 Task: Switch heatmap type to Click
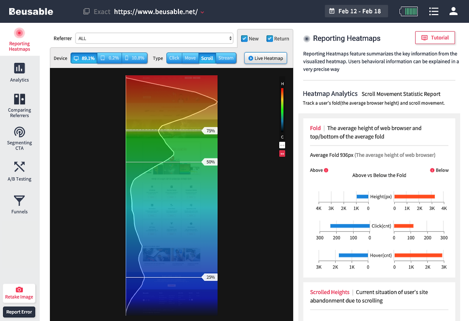[174, 58]
